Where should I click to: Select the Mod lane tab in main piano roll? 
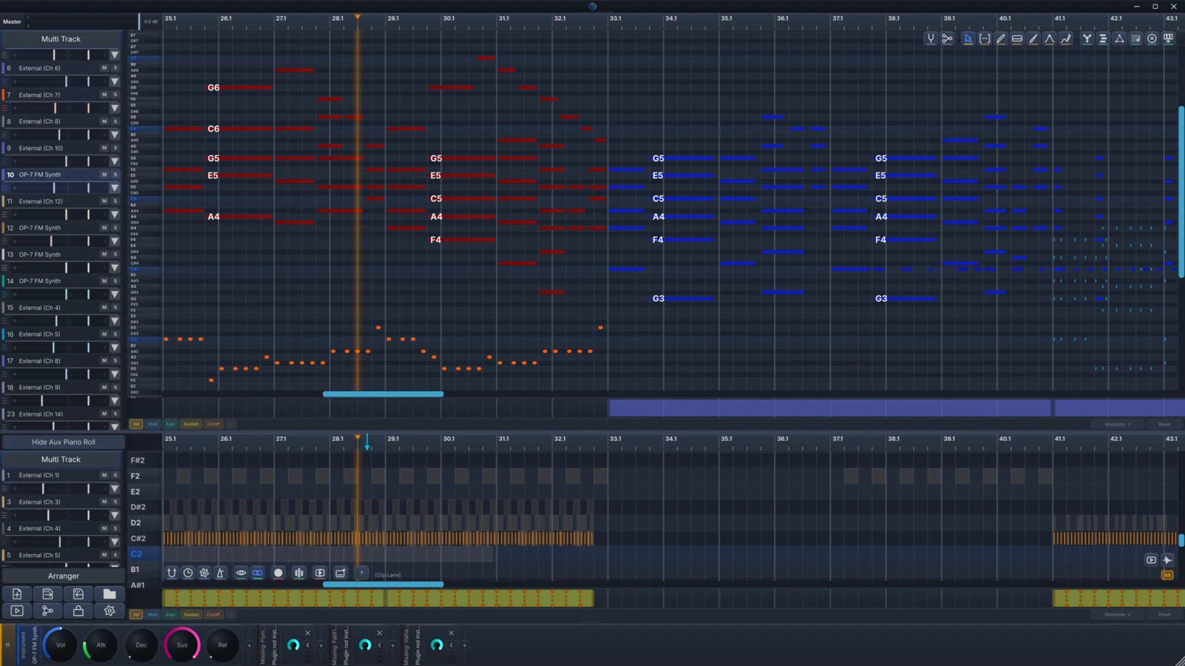(x=153, y=424)
